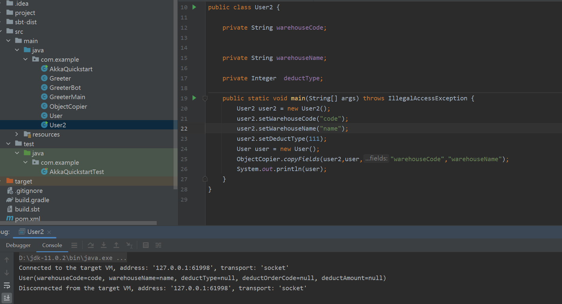Toggle scroll to end in the console
The width and height of the screenshot is (562, 304).
[7, 298]
